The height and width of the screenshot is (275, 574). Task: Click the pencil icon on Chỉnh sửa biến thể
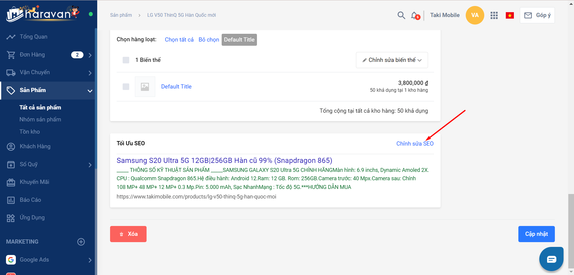[x=364, y=60]
